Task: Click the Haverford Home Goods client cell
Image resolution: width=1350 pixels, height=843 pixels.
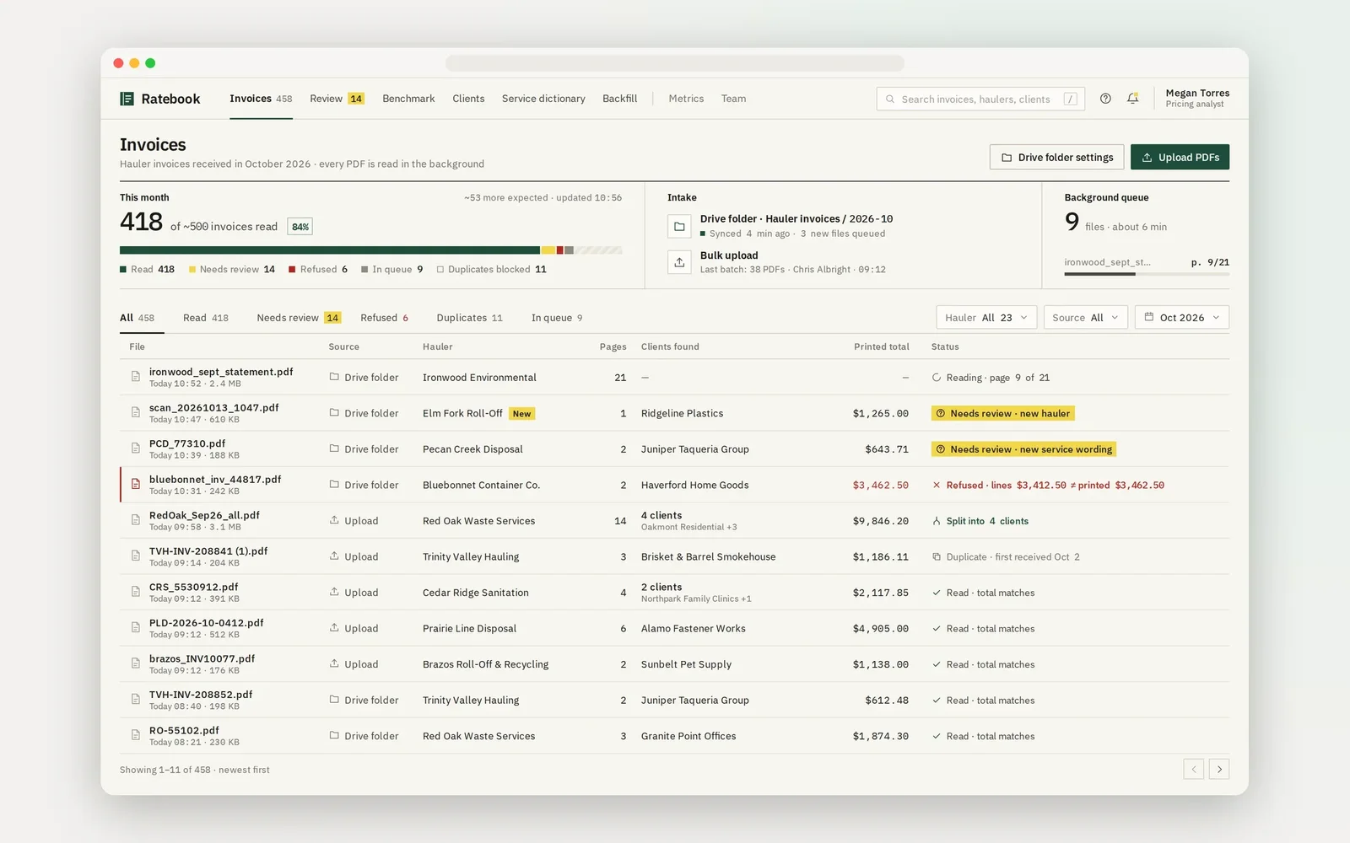Action: [694, 485]
